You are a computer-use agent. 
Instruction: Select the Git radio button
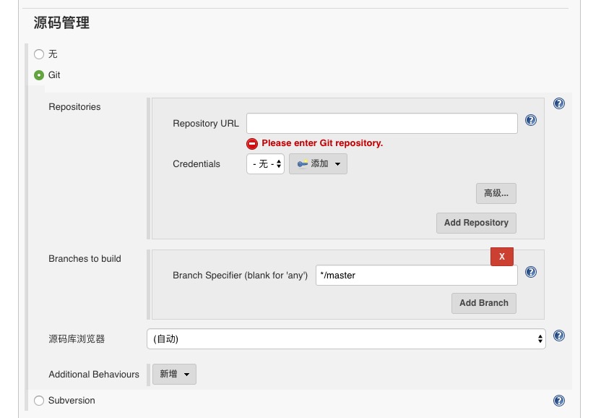click(x=39, y=75)
